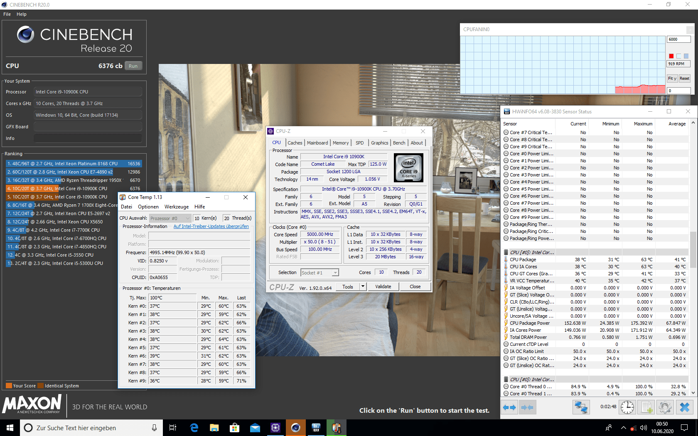Switch to the Caches tab in CPU-Z
698x436 pixels.
click(x=295, y=143)
